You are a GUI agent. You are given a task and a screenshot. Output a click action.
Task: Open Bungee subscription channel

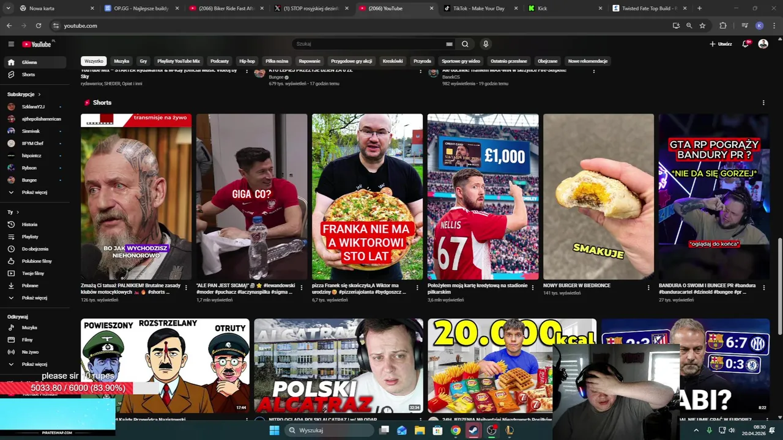coord(35,180)
